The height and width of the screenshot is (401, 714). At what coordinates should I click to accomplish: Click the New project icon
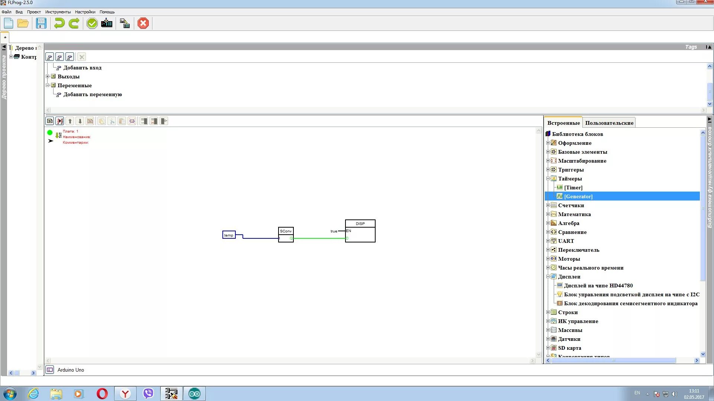(x=8, y=23)
